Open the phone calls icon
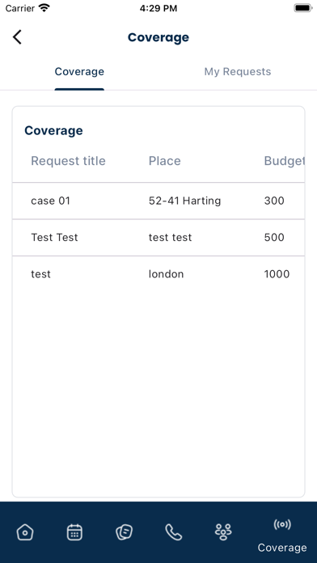Screen dimensions: 317x563 pyautogui.click(x=174, y=532)
